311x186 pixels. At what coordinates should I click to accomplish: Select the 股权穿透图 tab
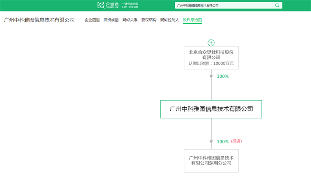coord(192,20)
